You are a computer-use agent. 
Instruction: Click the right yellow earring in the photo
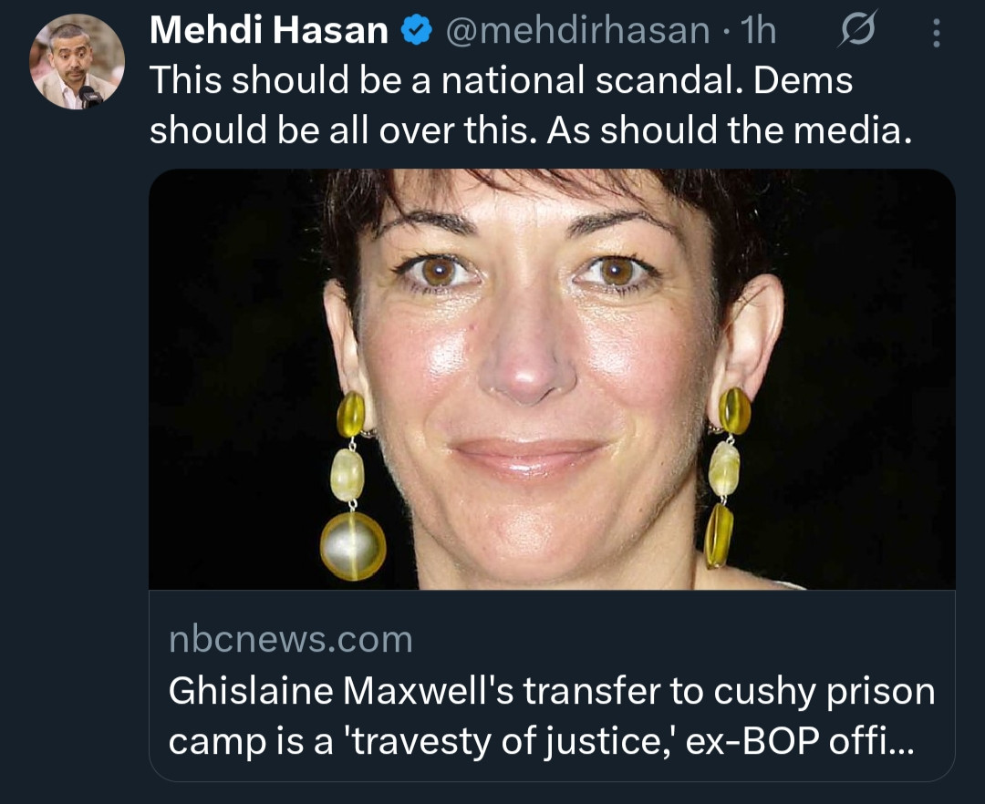(727, 477)
